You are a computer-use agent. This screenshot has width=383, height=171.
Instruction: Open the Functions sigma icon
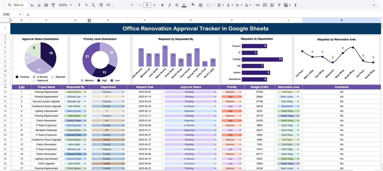pos(296,5)
